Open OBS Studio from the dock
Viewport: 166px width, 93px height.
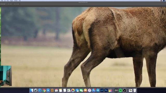[125, 90]
